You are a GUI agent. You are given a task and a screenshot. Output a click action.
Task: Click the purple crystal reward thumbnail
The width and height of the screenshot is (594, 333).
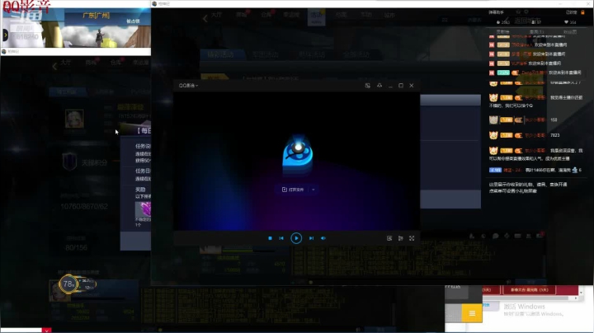tap(144, 209)
